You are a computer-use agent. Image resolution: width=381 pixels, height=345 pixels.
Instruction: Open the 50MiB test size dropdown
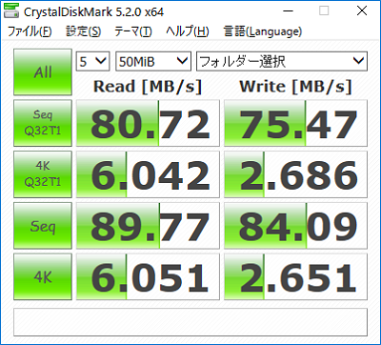pos(153,61)
